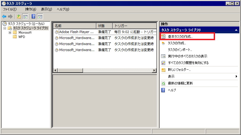Click the 最新の情報に更新 refresh icon
The width and height of the screenshot is (241, 135).
pos(163,83)
